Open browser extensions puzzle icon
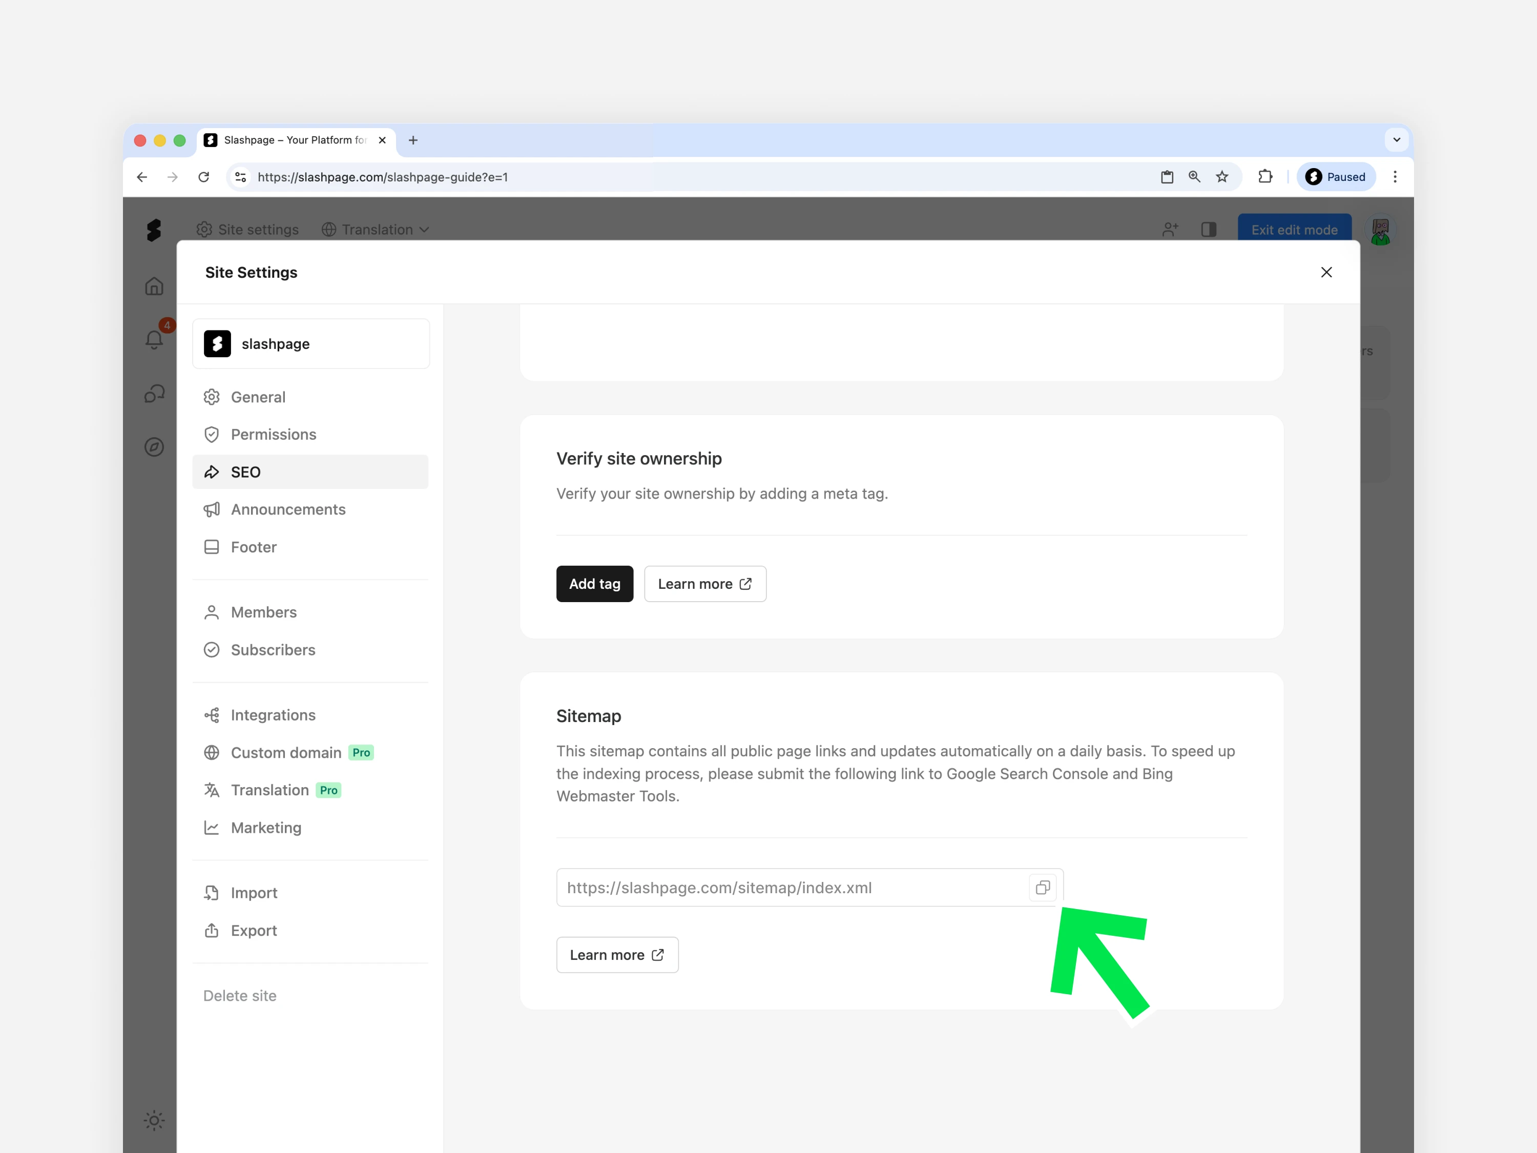Image resolution: width=1537 pixels, height=1153 pixels. pyautogui.click(x=1264, y=177)
